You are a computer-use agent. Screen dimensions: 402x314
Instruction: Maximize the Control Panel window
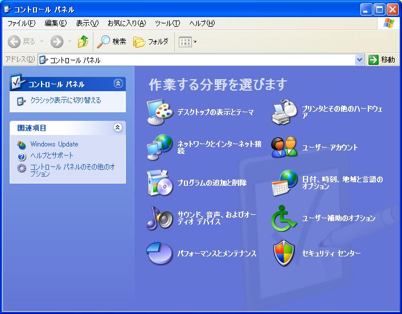pyautogui.click(x=379, y=10)
